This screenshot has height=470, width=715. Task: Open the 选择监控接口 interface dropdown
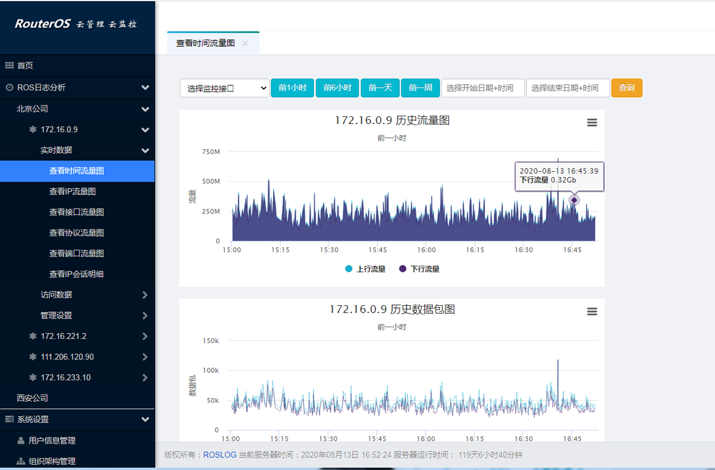(224, 88)
